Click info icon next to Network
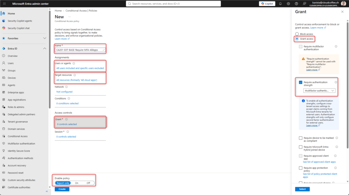 coord(66,87)
